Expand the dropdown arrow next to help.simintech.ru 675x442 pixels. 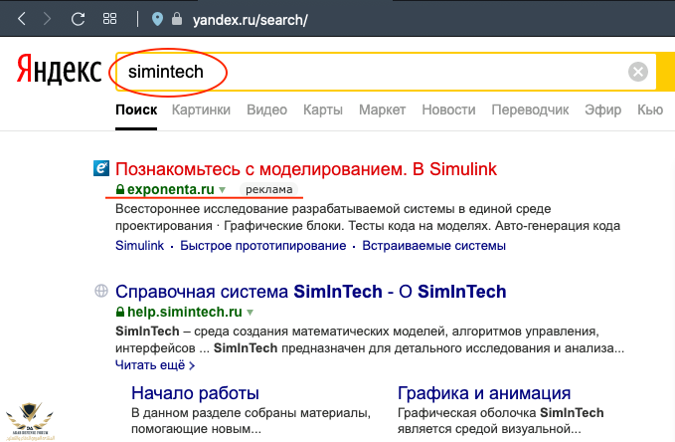tap(251, 313)
